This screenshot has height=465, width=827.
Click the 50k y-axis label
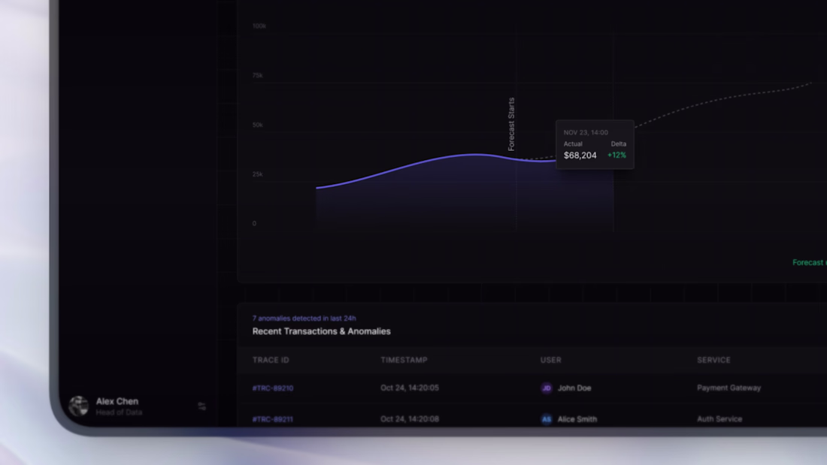[257, 125]
